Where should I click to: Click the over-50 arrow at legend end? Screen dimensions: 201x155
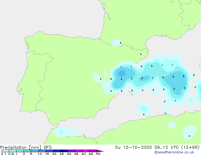click(x=101, y=151)
